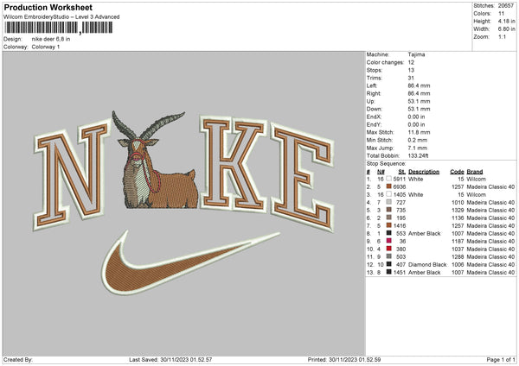
Task: Click the Left value 86.4 mm
Action: point(419,85)
